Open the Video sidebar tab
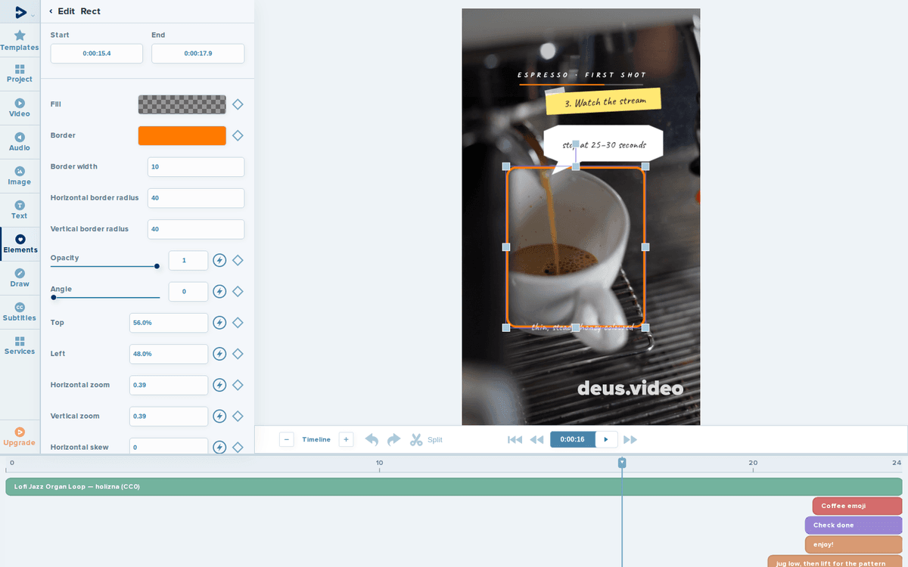This screenshot has width=908, height=567. 20,107
